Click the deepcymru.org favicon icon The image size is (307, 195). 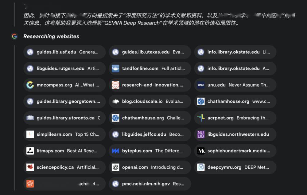[x=201, y=167]
